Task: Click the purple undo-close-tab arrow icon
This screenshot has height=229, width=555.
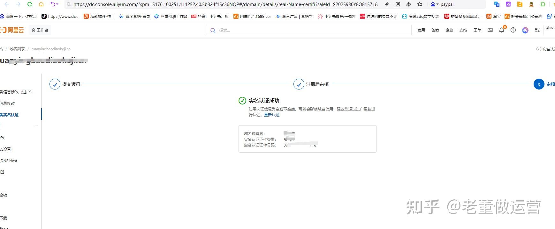Action: click(x=53, y=4)
